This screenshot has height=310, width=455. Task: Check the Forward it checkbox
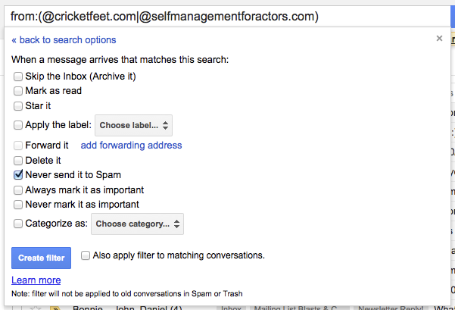[x=18, y=146]
